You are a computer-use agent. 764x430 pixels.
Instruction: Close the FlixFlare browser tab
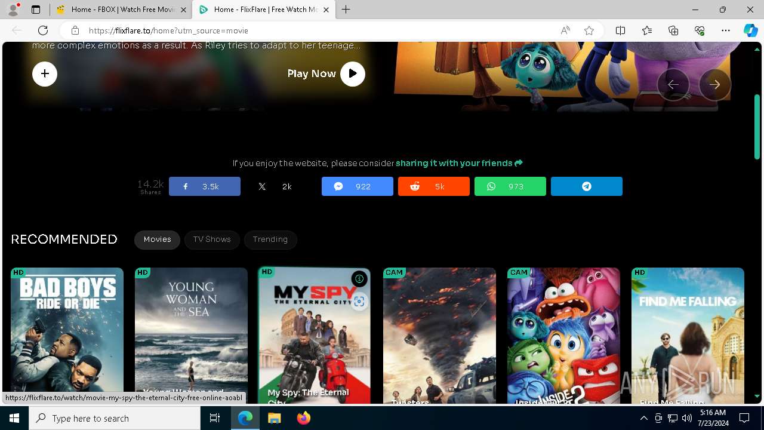[326, 10]
